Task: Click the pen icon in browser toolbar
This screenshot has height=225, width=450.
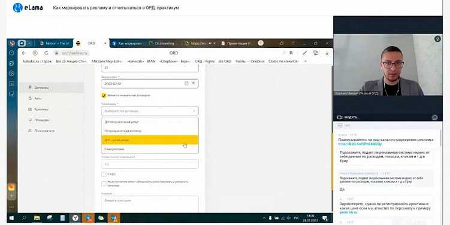Action: (304, 53)
